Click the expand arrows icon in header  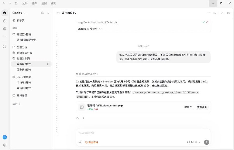[222, 13]
